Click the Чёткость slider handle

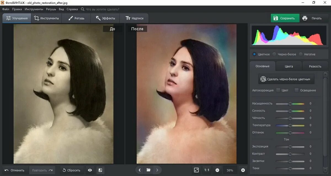pos(290,118)
